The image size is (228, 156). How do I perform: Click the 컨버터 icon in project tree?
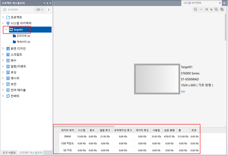(x=8, y=96)
